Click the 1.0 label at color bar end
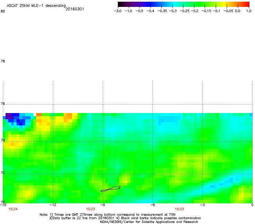 (x=249, y=11)
